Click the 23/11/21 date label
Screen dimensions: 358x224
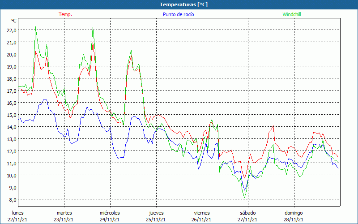64,220
